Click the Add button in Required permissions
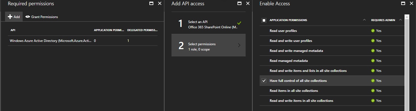This screenshot has width=416, height=111. (x=14, y=17)
